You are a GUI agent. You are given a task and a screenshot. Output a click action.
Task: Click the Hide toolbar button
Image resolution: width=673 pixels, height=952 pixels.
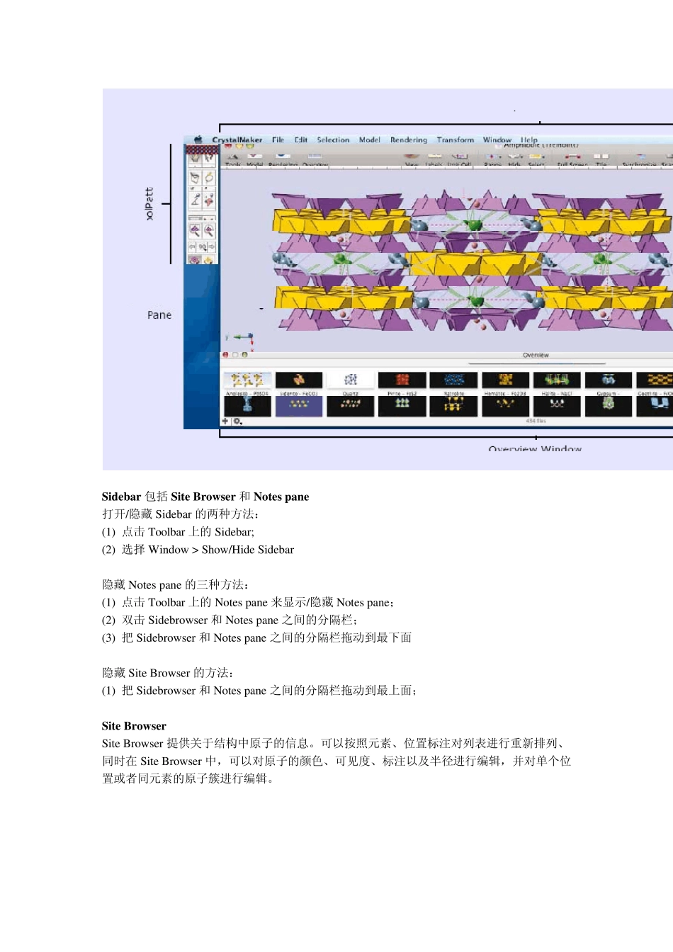(514, 161)
